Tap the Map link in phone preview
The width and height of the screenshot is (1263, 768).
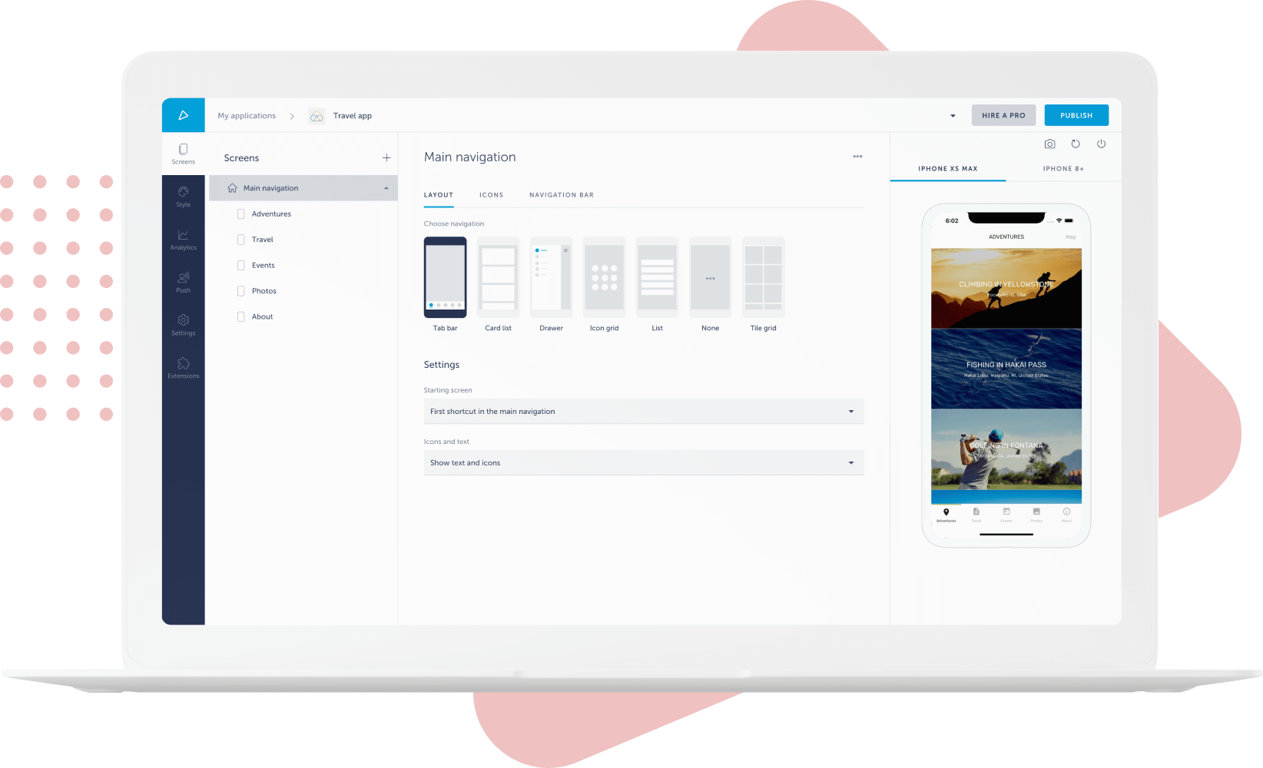click(x=1070, y=237)
